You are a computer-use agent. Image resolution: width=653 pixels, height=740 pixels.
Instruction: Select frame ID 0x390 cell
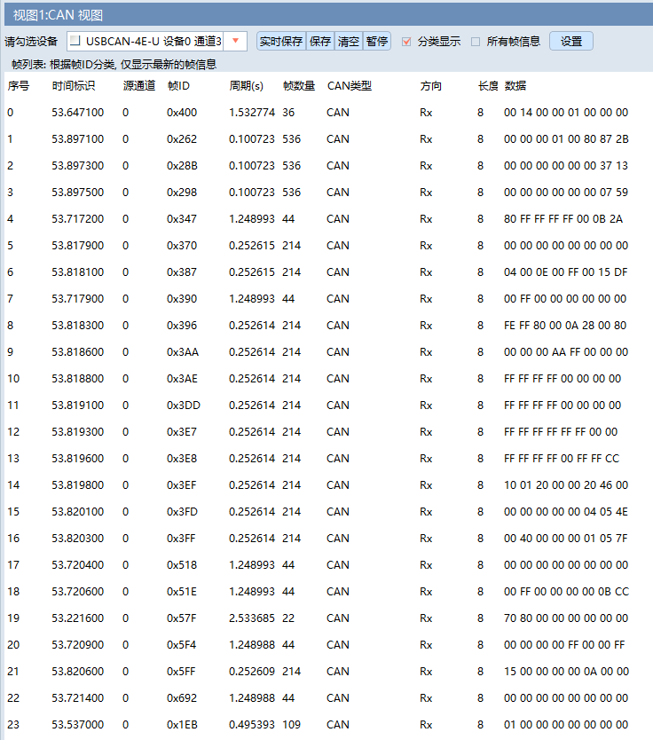click(x=182, y=299)
